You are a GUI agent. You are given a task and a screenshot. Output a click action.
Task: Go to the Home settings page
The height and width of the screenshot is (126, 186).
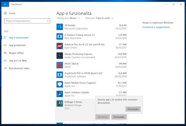tap(12, 13)
